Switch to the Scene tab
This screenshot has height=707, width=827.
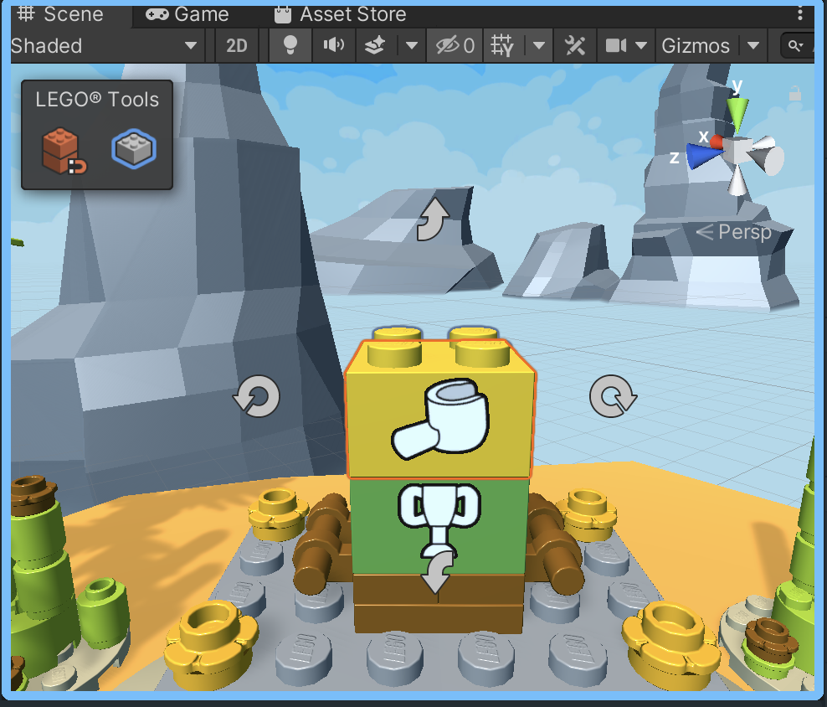coord(60,14)
